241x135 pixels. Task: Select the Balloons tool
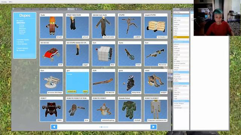point(181,44)
